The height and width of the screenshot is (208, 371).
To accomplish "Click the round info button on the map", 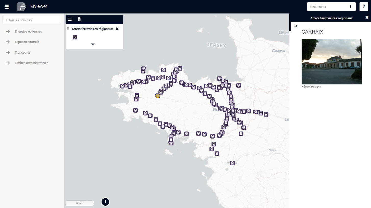I will coord(105,202).
